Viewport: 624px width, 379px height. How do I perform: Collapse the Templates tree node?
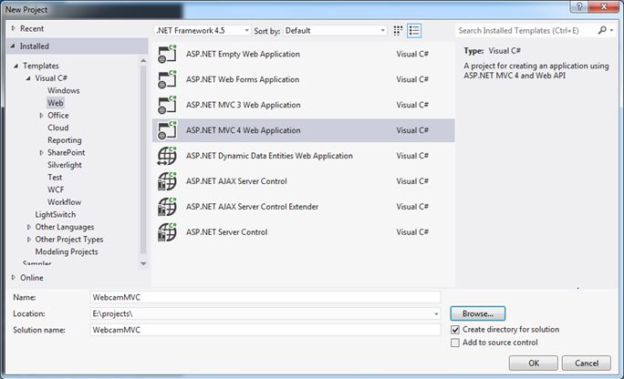coord(16,66)
